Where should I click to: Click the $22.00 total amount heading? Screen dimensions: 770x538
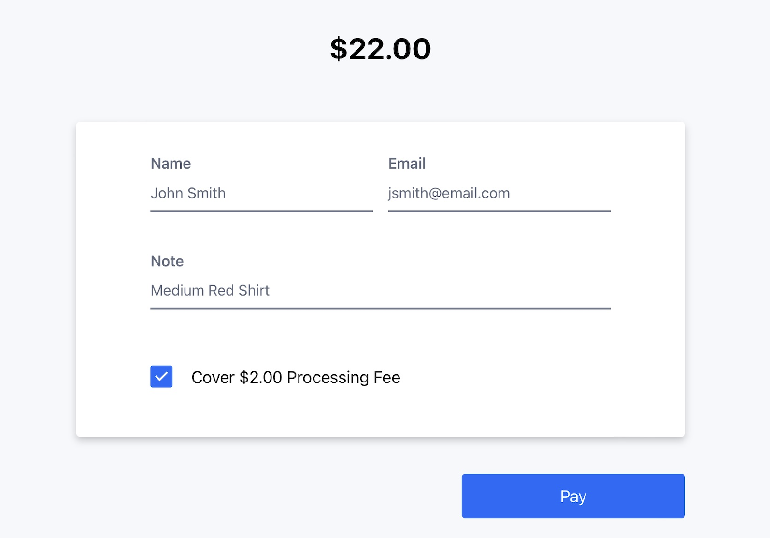[380, 49]
